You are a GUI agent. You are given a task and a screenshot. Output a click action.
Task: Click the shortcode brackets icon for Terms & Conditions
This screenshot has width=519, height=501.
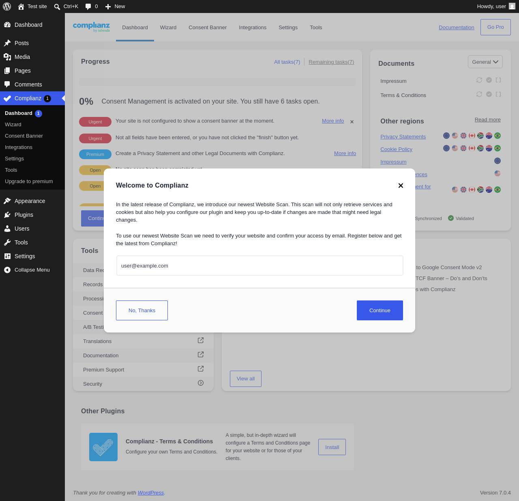(498, 94)
